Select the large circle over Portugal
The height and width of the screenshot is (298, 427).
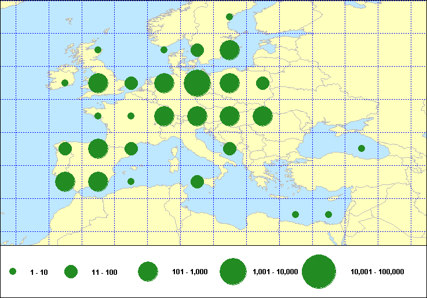(65, 181)
